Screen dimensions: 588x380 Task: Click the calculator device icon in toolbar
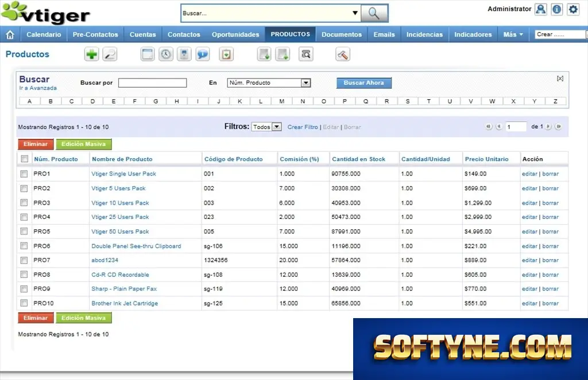coord(184,54)
